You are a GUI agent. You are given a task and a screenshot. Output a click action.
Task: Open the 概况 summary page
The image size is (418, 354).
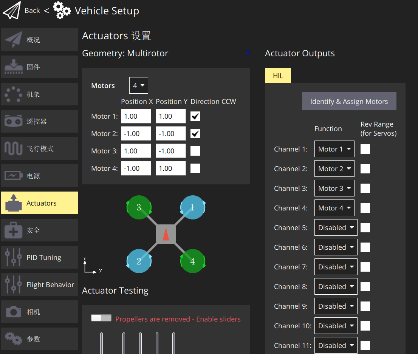tap(39, 40)
